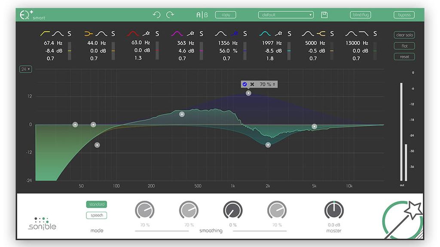
Task: Enable speech mode
Action: tap(96, 215)
